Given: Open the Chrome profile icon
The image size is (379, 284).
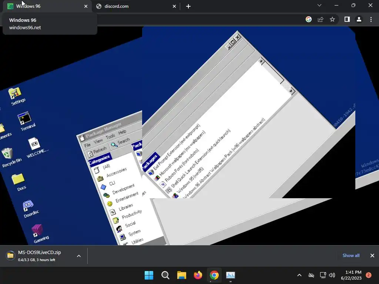Looking at the screenshot, I should tap(359, 19).
